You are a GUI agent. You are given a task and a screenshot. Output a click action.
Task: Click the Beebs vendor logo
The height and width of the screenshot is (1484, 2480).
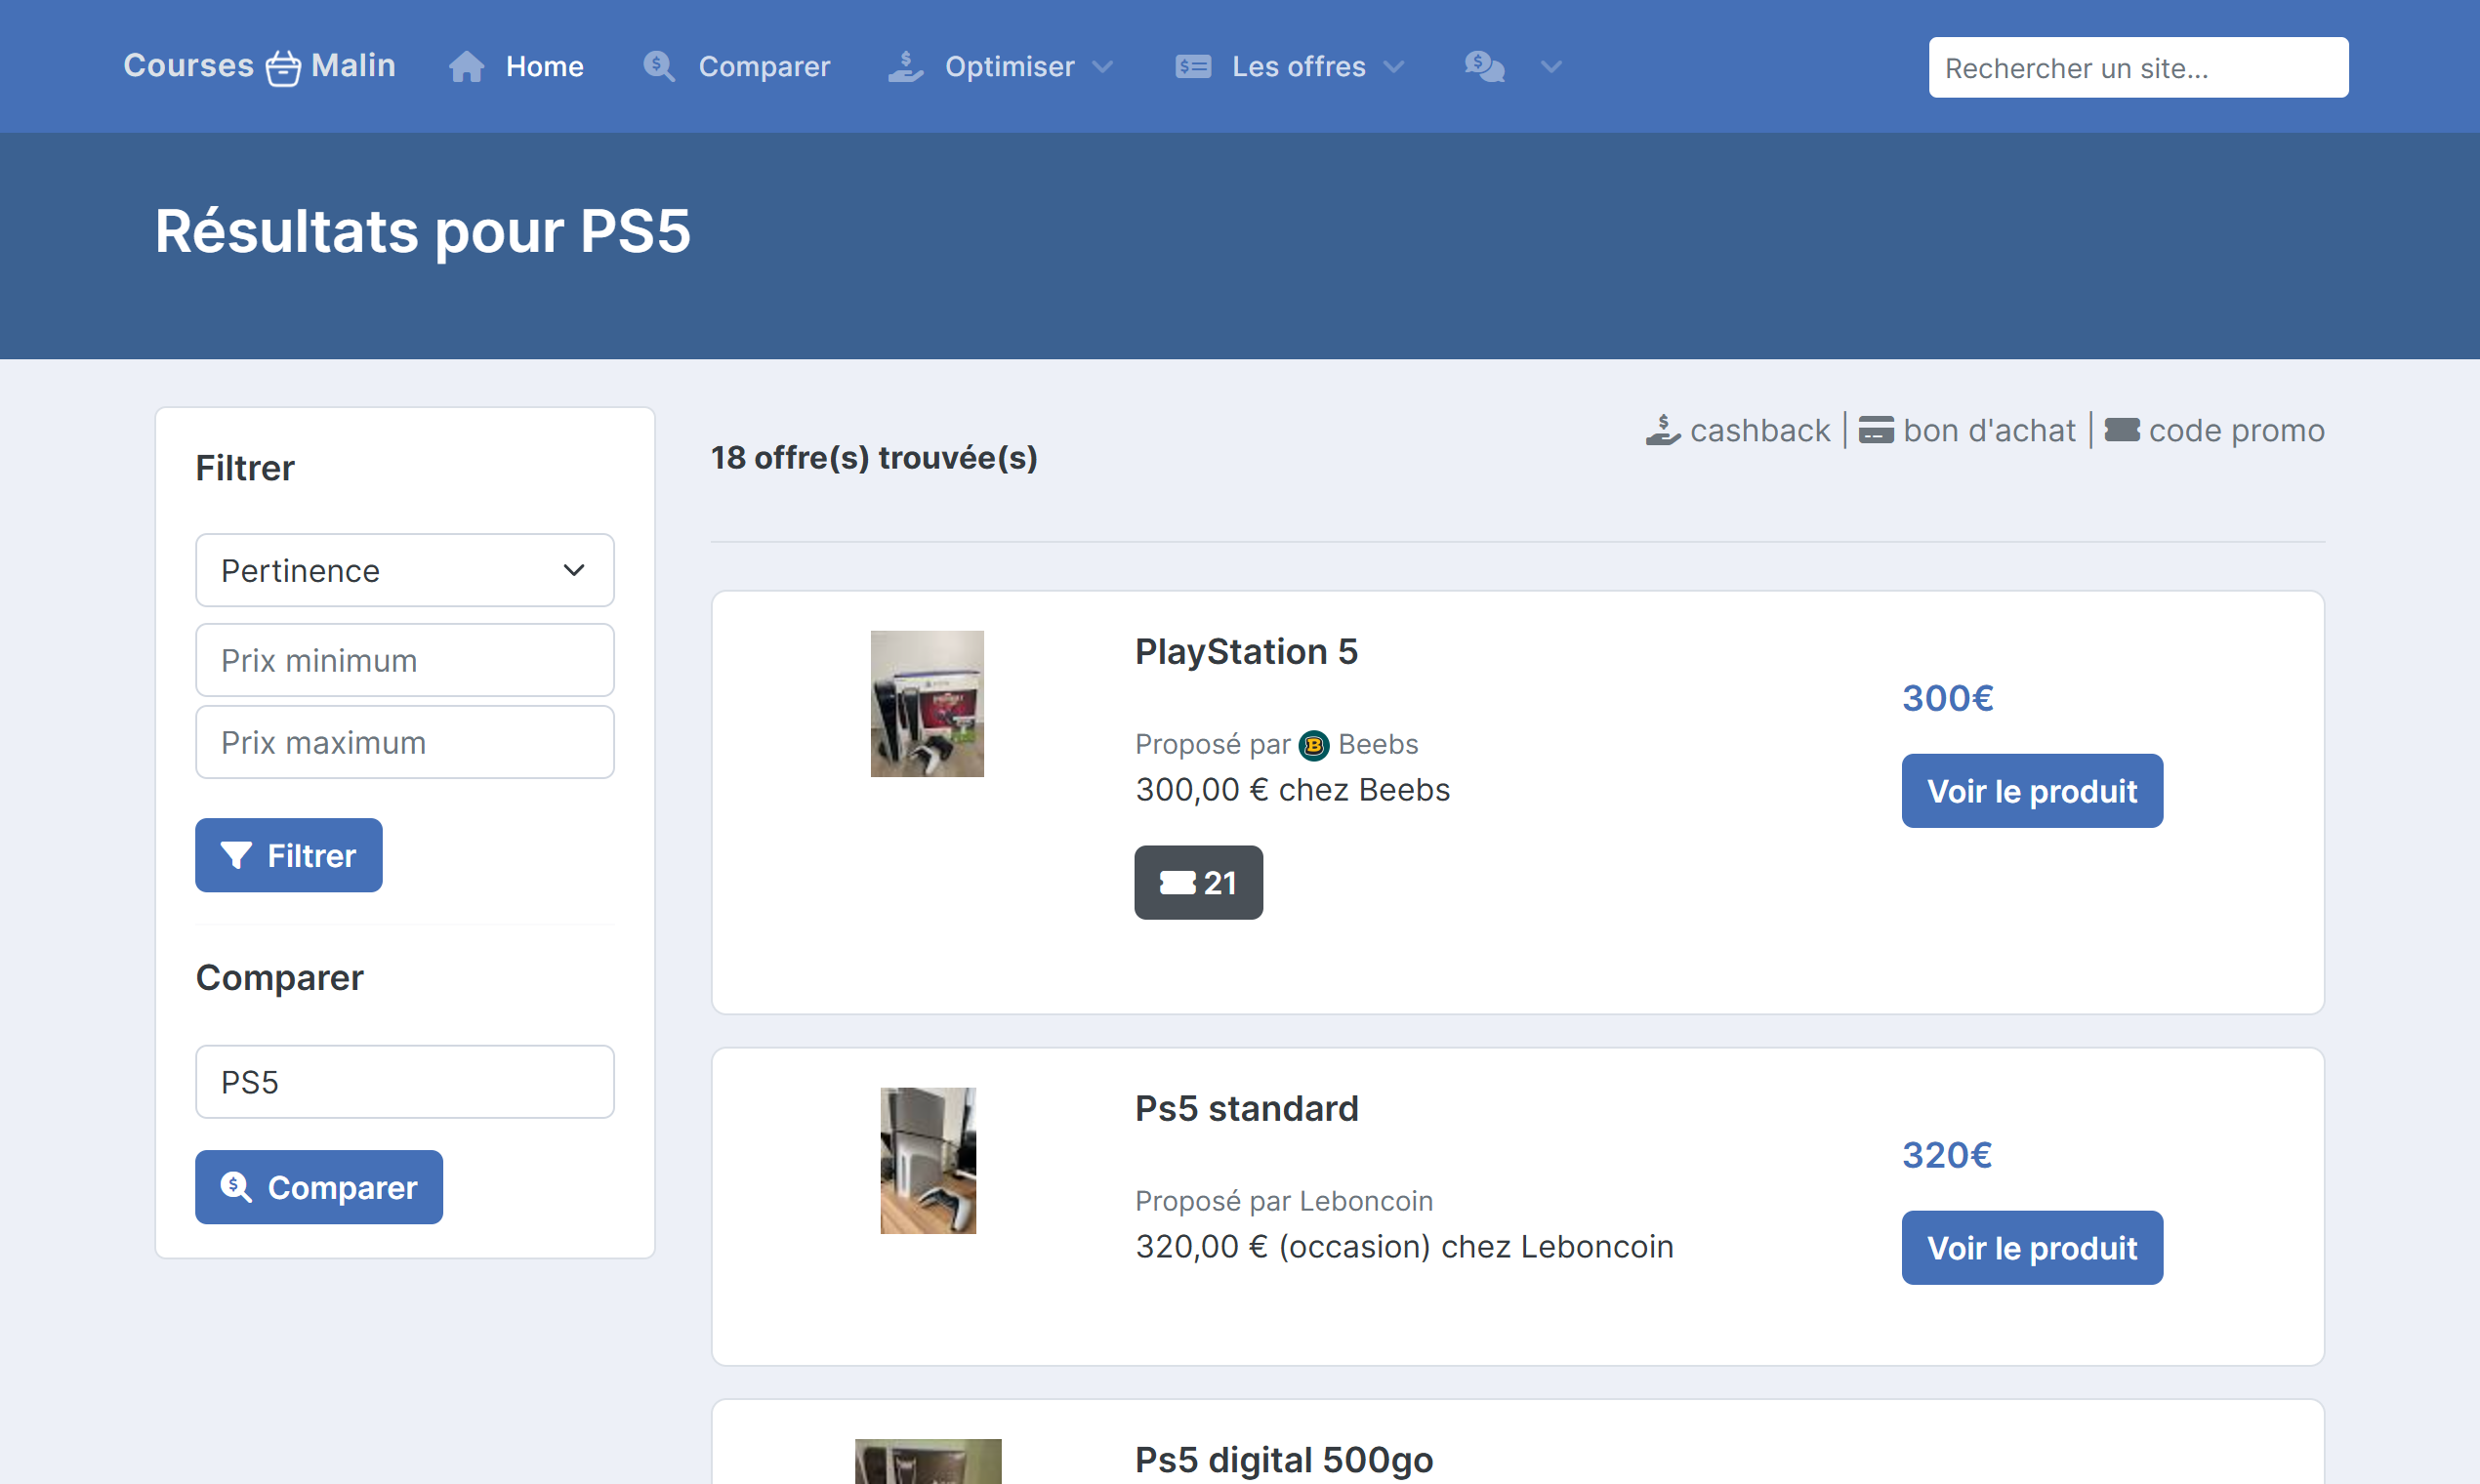click(1314, 745)
